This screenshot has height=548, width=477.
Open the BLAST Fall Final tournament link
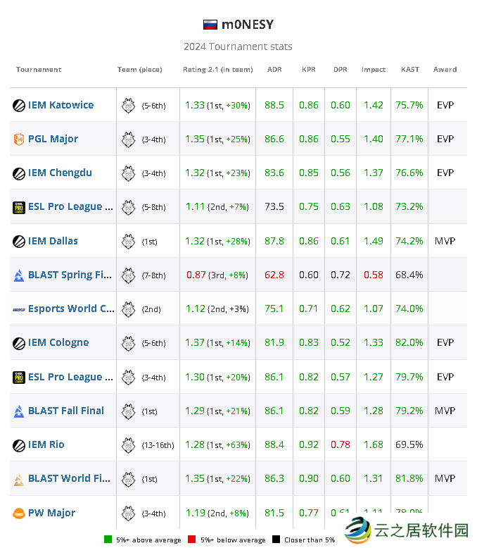coord(66,411)
